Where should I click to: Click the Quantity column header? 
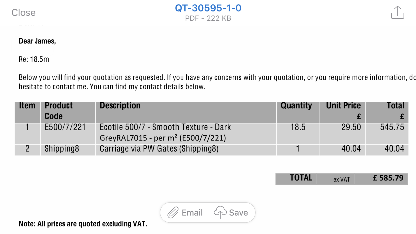click(296, 106)
